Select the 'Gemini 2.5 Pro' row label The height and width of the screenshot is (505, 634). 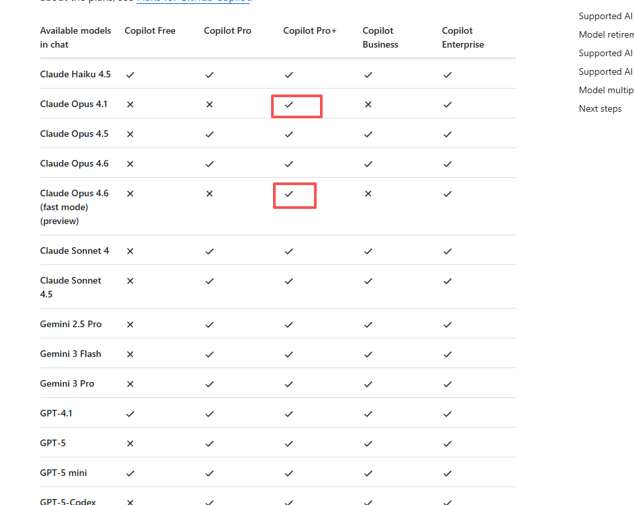pyautogui.click(x=71, y=325)
